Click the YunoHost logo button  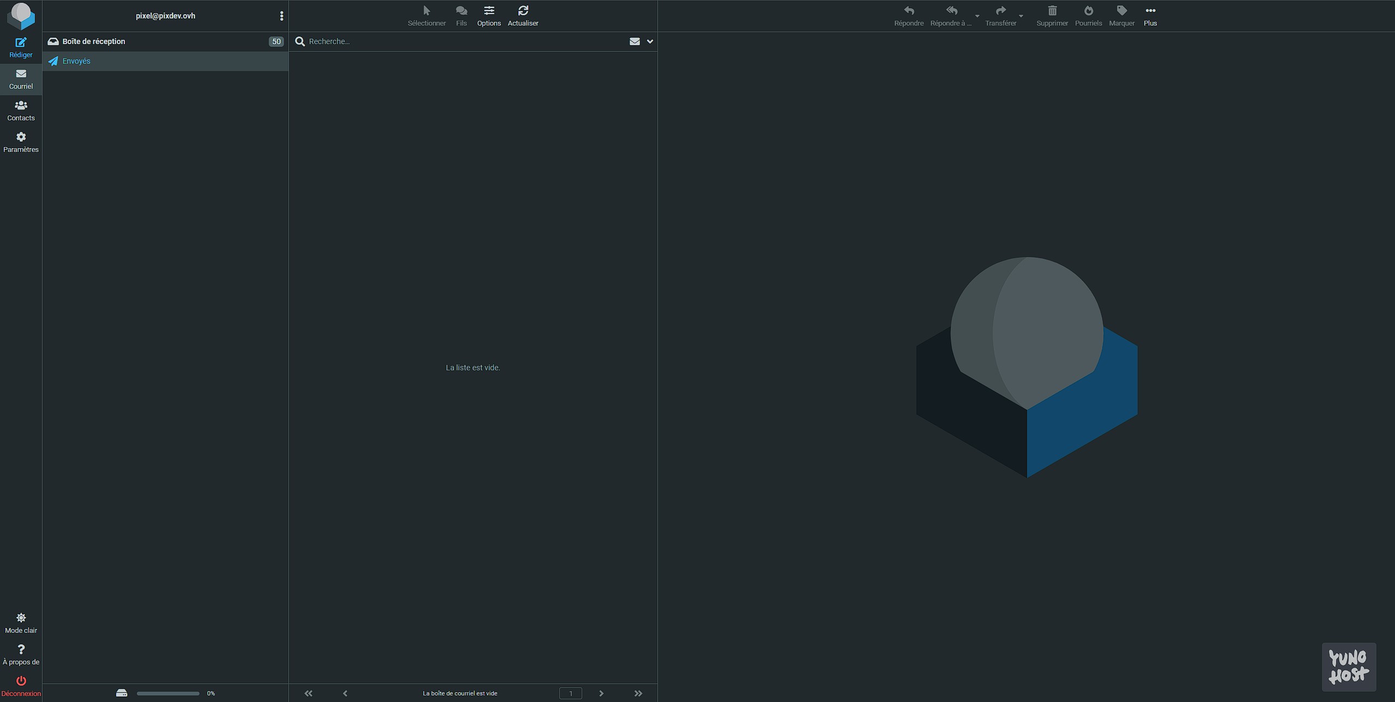[1348, 667]
